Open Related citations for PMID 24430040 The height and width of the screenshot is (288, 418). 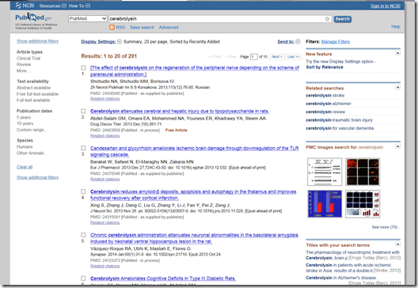pos(104,99)
